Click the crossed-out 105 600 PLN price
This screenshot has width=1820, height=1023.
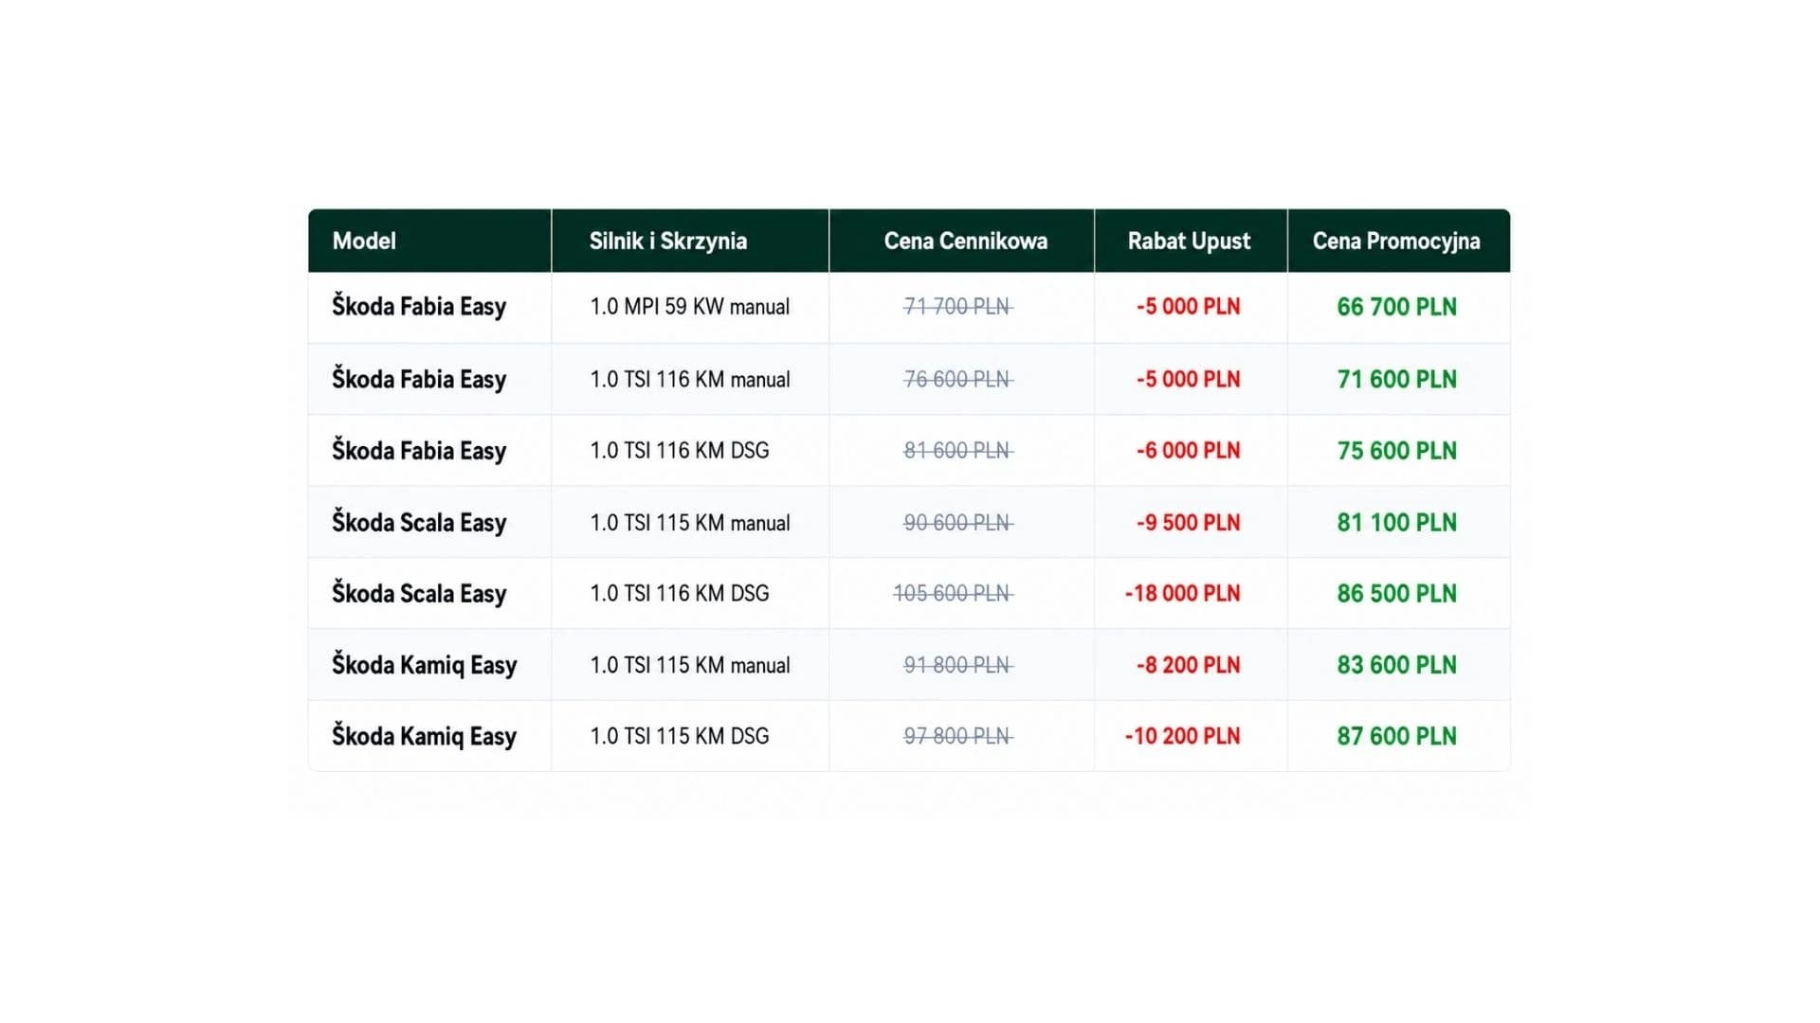pos(953,594)
